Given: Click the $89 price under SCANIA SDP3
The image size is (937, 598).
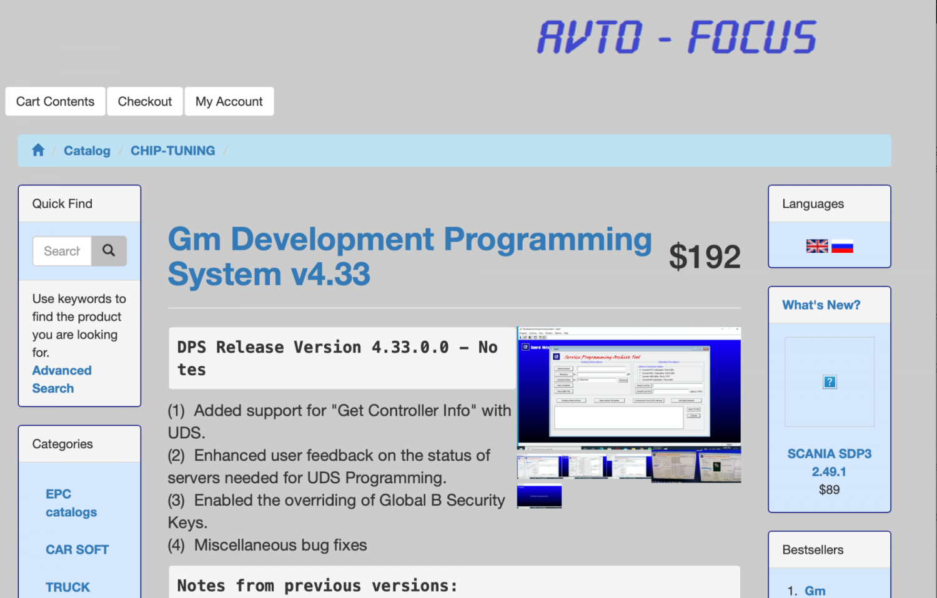Looking at the screenshot, I should [x=829, y=489].
